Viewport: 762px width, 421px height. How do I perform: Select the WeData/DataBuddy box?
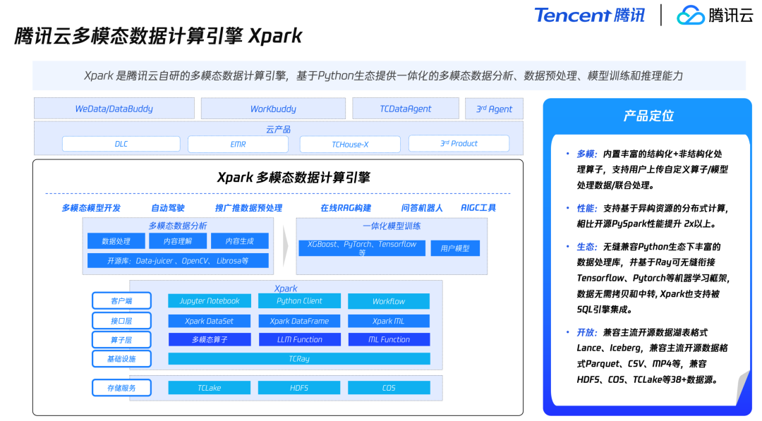(x=114, y=109)
